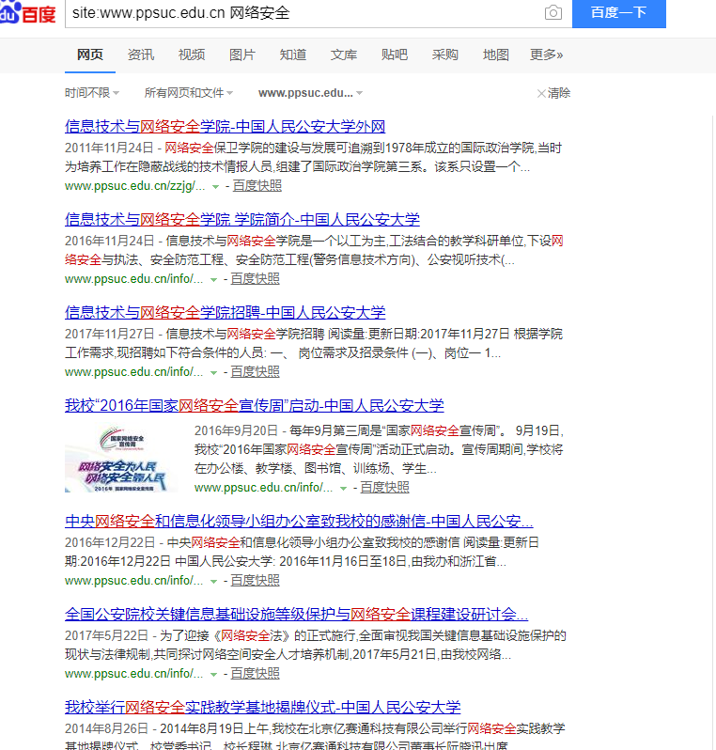The width and height of the screenshot is (716, 750).
Task: Open the 时间不限 time filter dropdown
Action: 92,93
